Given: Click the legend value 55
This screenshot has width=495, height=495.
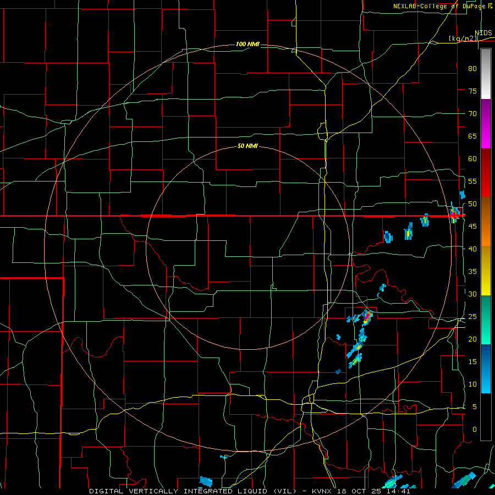Looking at the screenshot, I should tap(472, 181).
